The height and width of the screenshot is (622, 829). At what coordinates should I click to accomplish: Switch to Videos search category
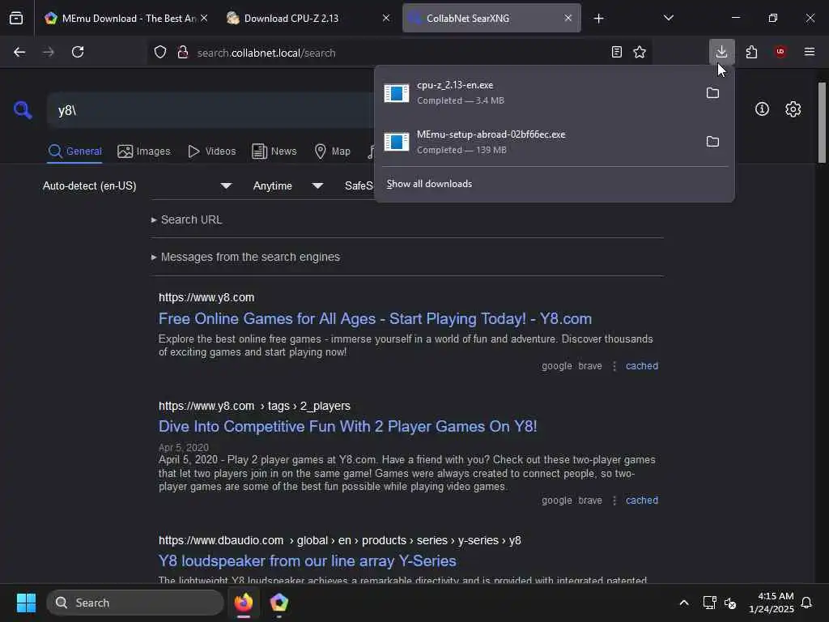click(x=211, y=151)
